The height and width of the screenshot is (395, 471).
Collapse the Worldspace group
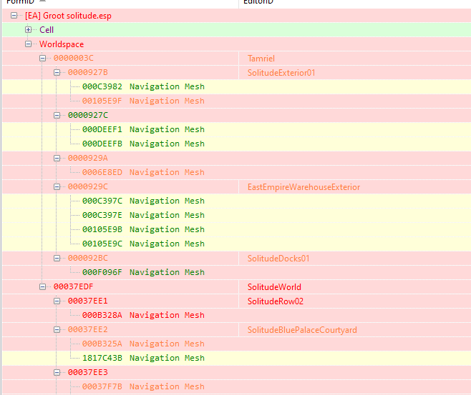(28, 44)
